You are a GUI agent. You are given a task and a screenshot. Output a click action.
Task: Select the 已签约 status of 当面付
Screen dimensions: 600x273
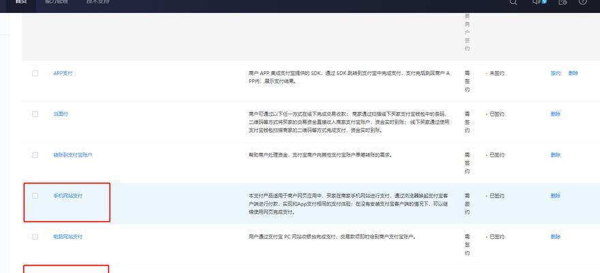click(x=495, y=114)
